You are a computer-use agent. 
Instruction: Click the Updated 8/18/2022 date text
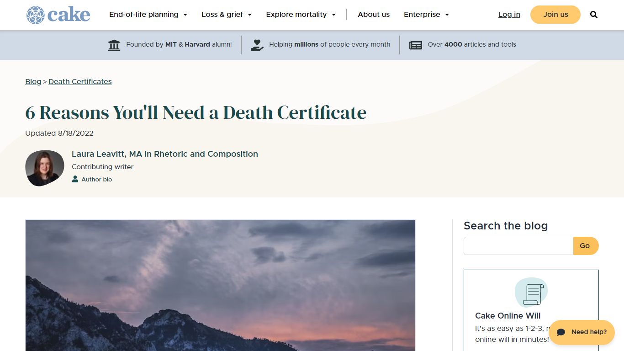coord(59,133)
